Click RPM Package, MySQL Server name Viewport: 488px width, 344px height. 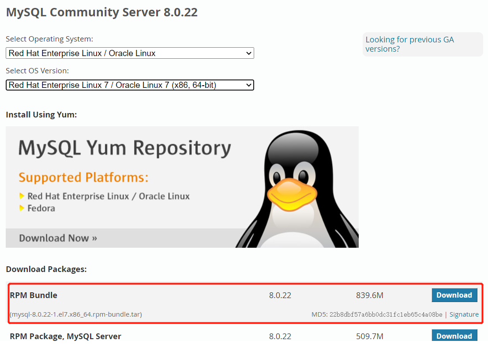coord(65,336)
